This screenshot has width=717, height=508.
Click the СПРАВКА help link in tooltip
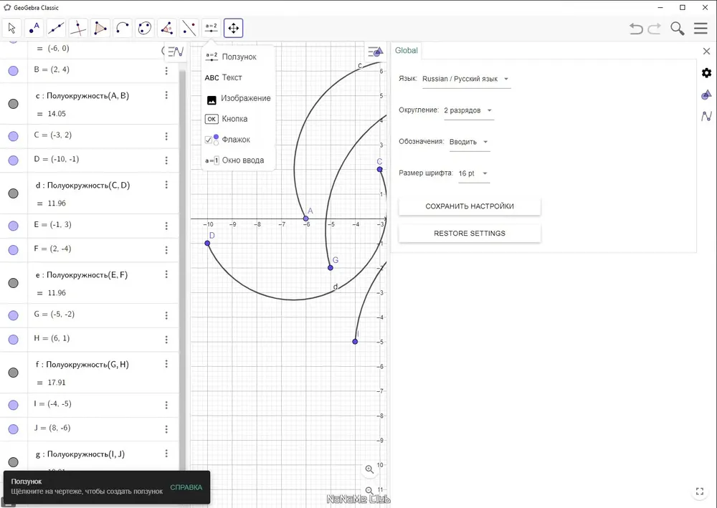(186, 487)
